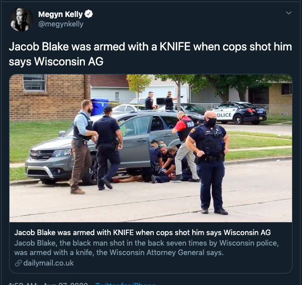Image resolution: width=302 pixels, height=285 pixels.
Task: Click the tweet text about Jacob Blake
Action: pyautogui.click(x=150, y=54)
